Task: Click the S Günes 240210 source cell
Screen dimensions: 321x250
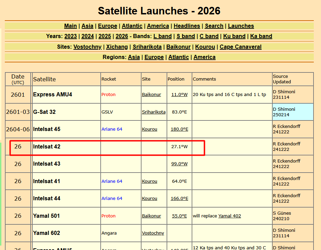Action: pos(293,216)
